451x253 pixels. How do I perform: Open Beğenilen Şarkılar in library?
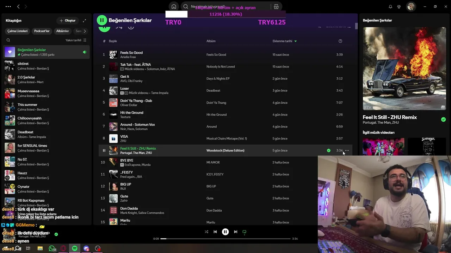(46, 52)
